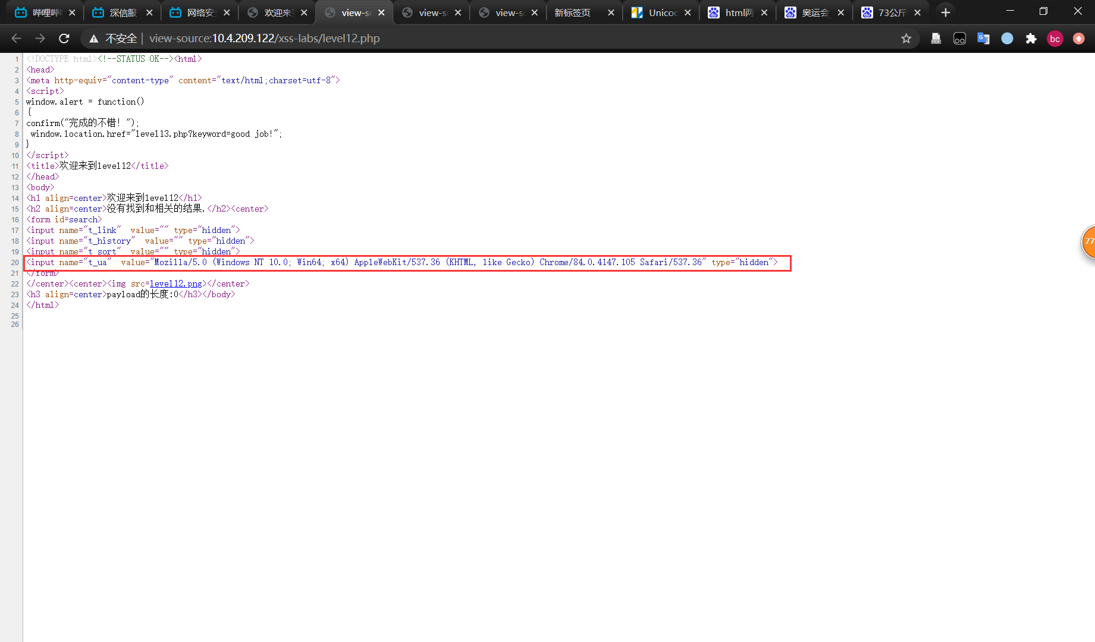
Task: Click the t_history hidden input line
Action: click(140, 241)
